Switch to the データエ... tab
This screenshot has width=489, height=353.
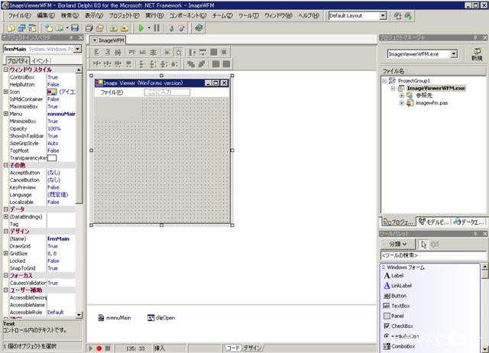[468, 222]
